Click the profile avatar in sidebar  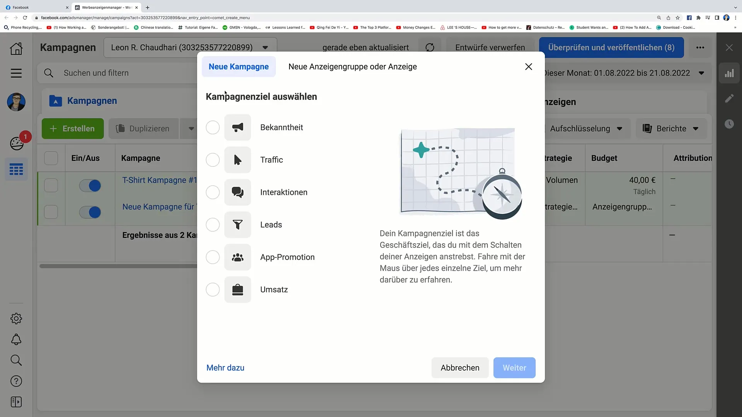coord(16,102)
